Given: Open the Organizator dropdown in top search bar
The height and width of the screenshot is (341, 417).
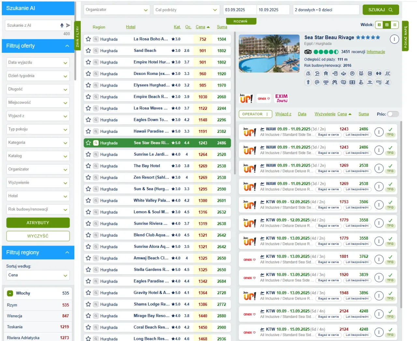Looking at the screenshot, I should click(117, 10).
